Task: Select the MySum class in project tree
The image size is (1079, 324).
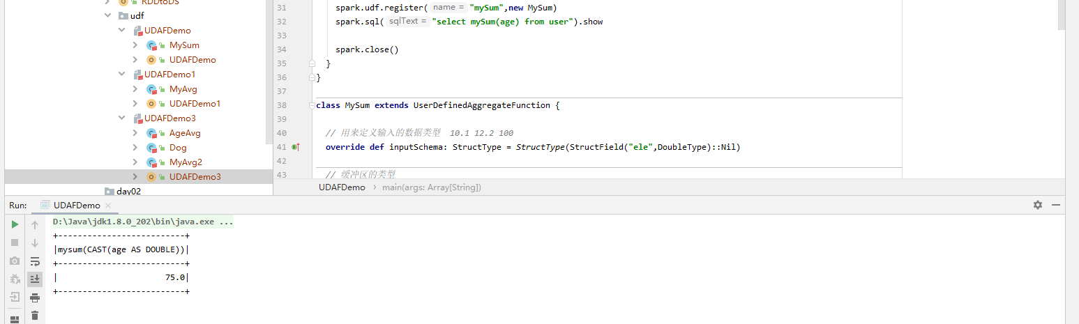Action: click(x=184, y=45)
